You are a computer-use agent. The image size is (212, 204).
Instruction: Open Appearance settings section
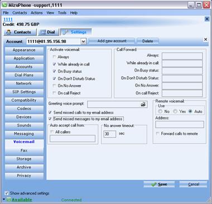point(24,50)
